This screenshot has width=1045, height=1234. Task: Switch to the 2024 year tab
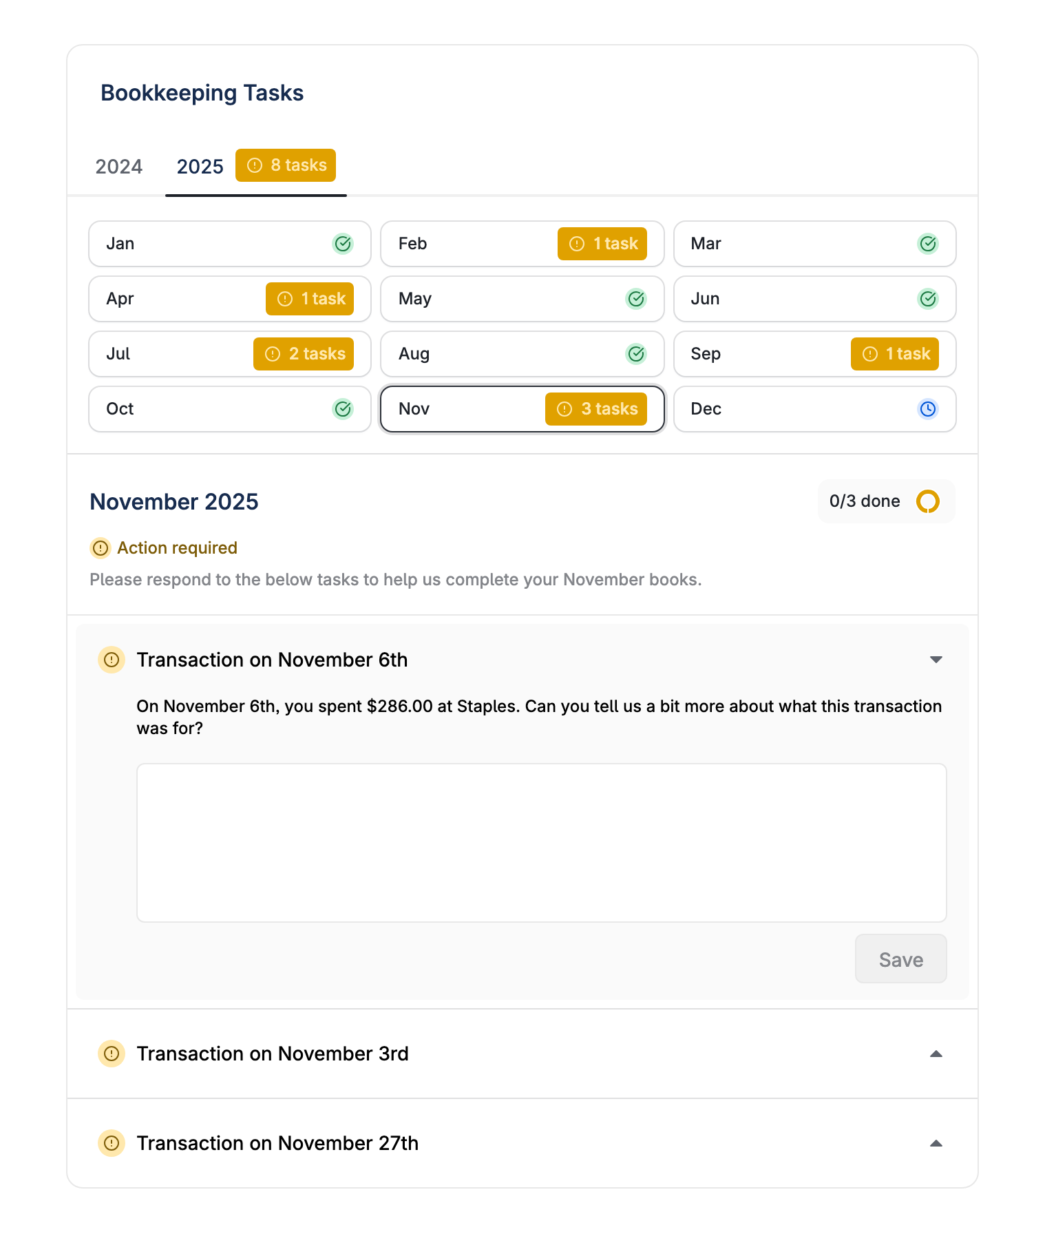pyautogui.click(x=118, y=167)
